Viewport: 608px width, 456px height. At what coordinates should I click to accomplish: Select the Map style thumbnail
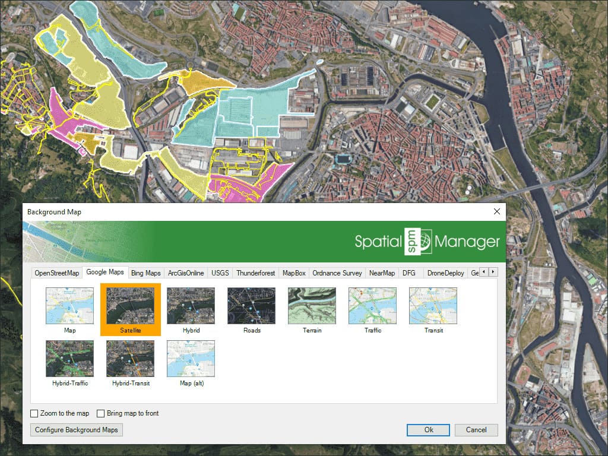pyautogui.click(x=69, y=305)
